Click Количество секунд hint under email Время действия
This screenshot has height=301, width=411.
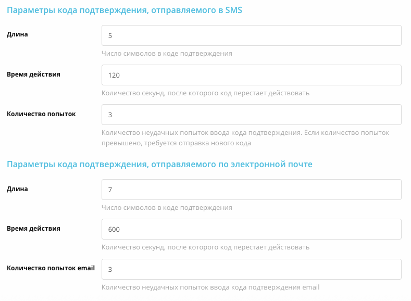pos(205,247)
